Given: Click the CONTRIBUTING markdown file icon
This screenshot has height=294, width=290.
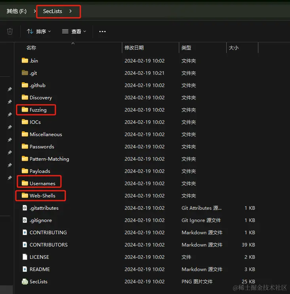Looking at the screenshot, I should tap(25, 232).
